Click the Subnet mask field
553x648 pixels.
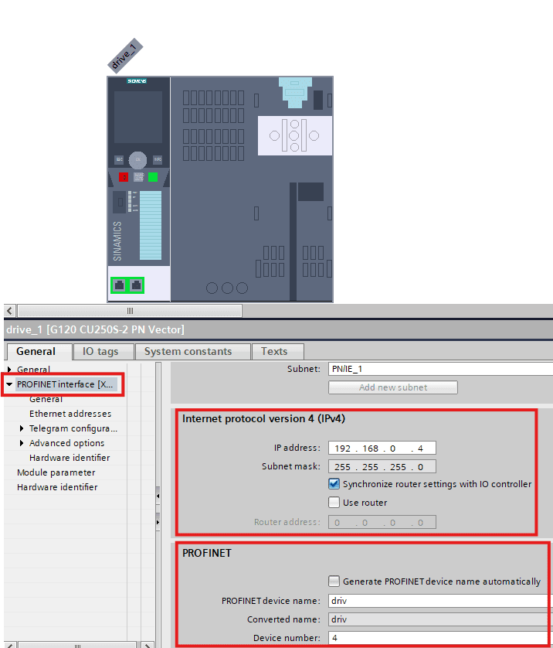coord(382,466)
